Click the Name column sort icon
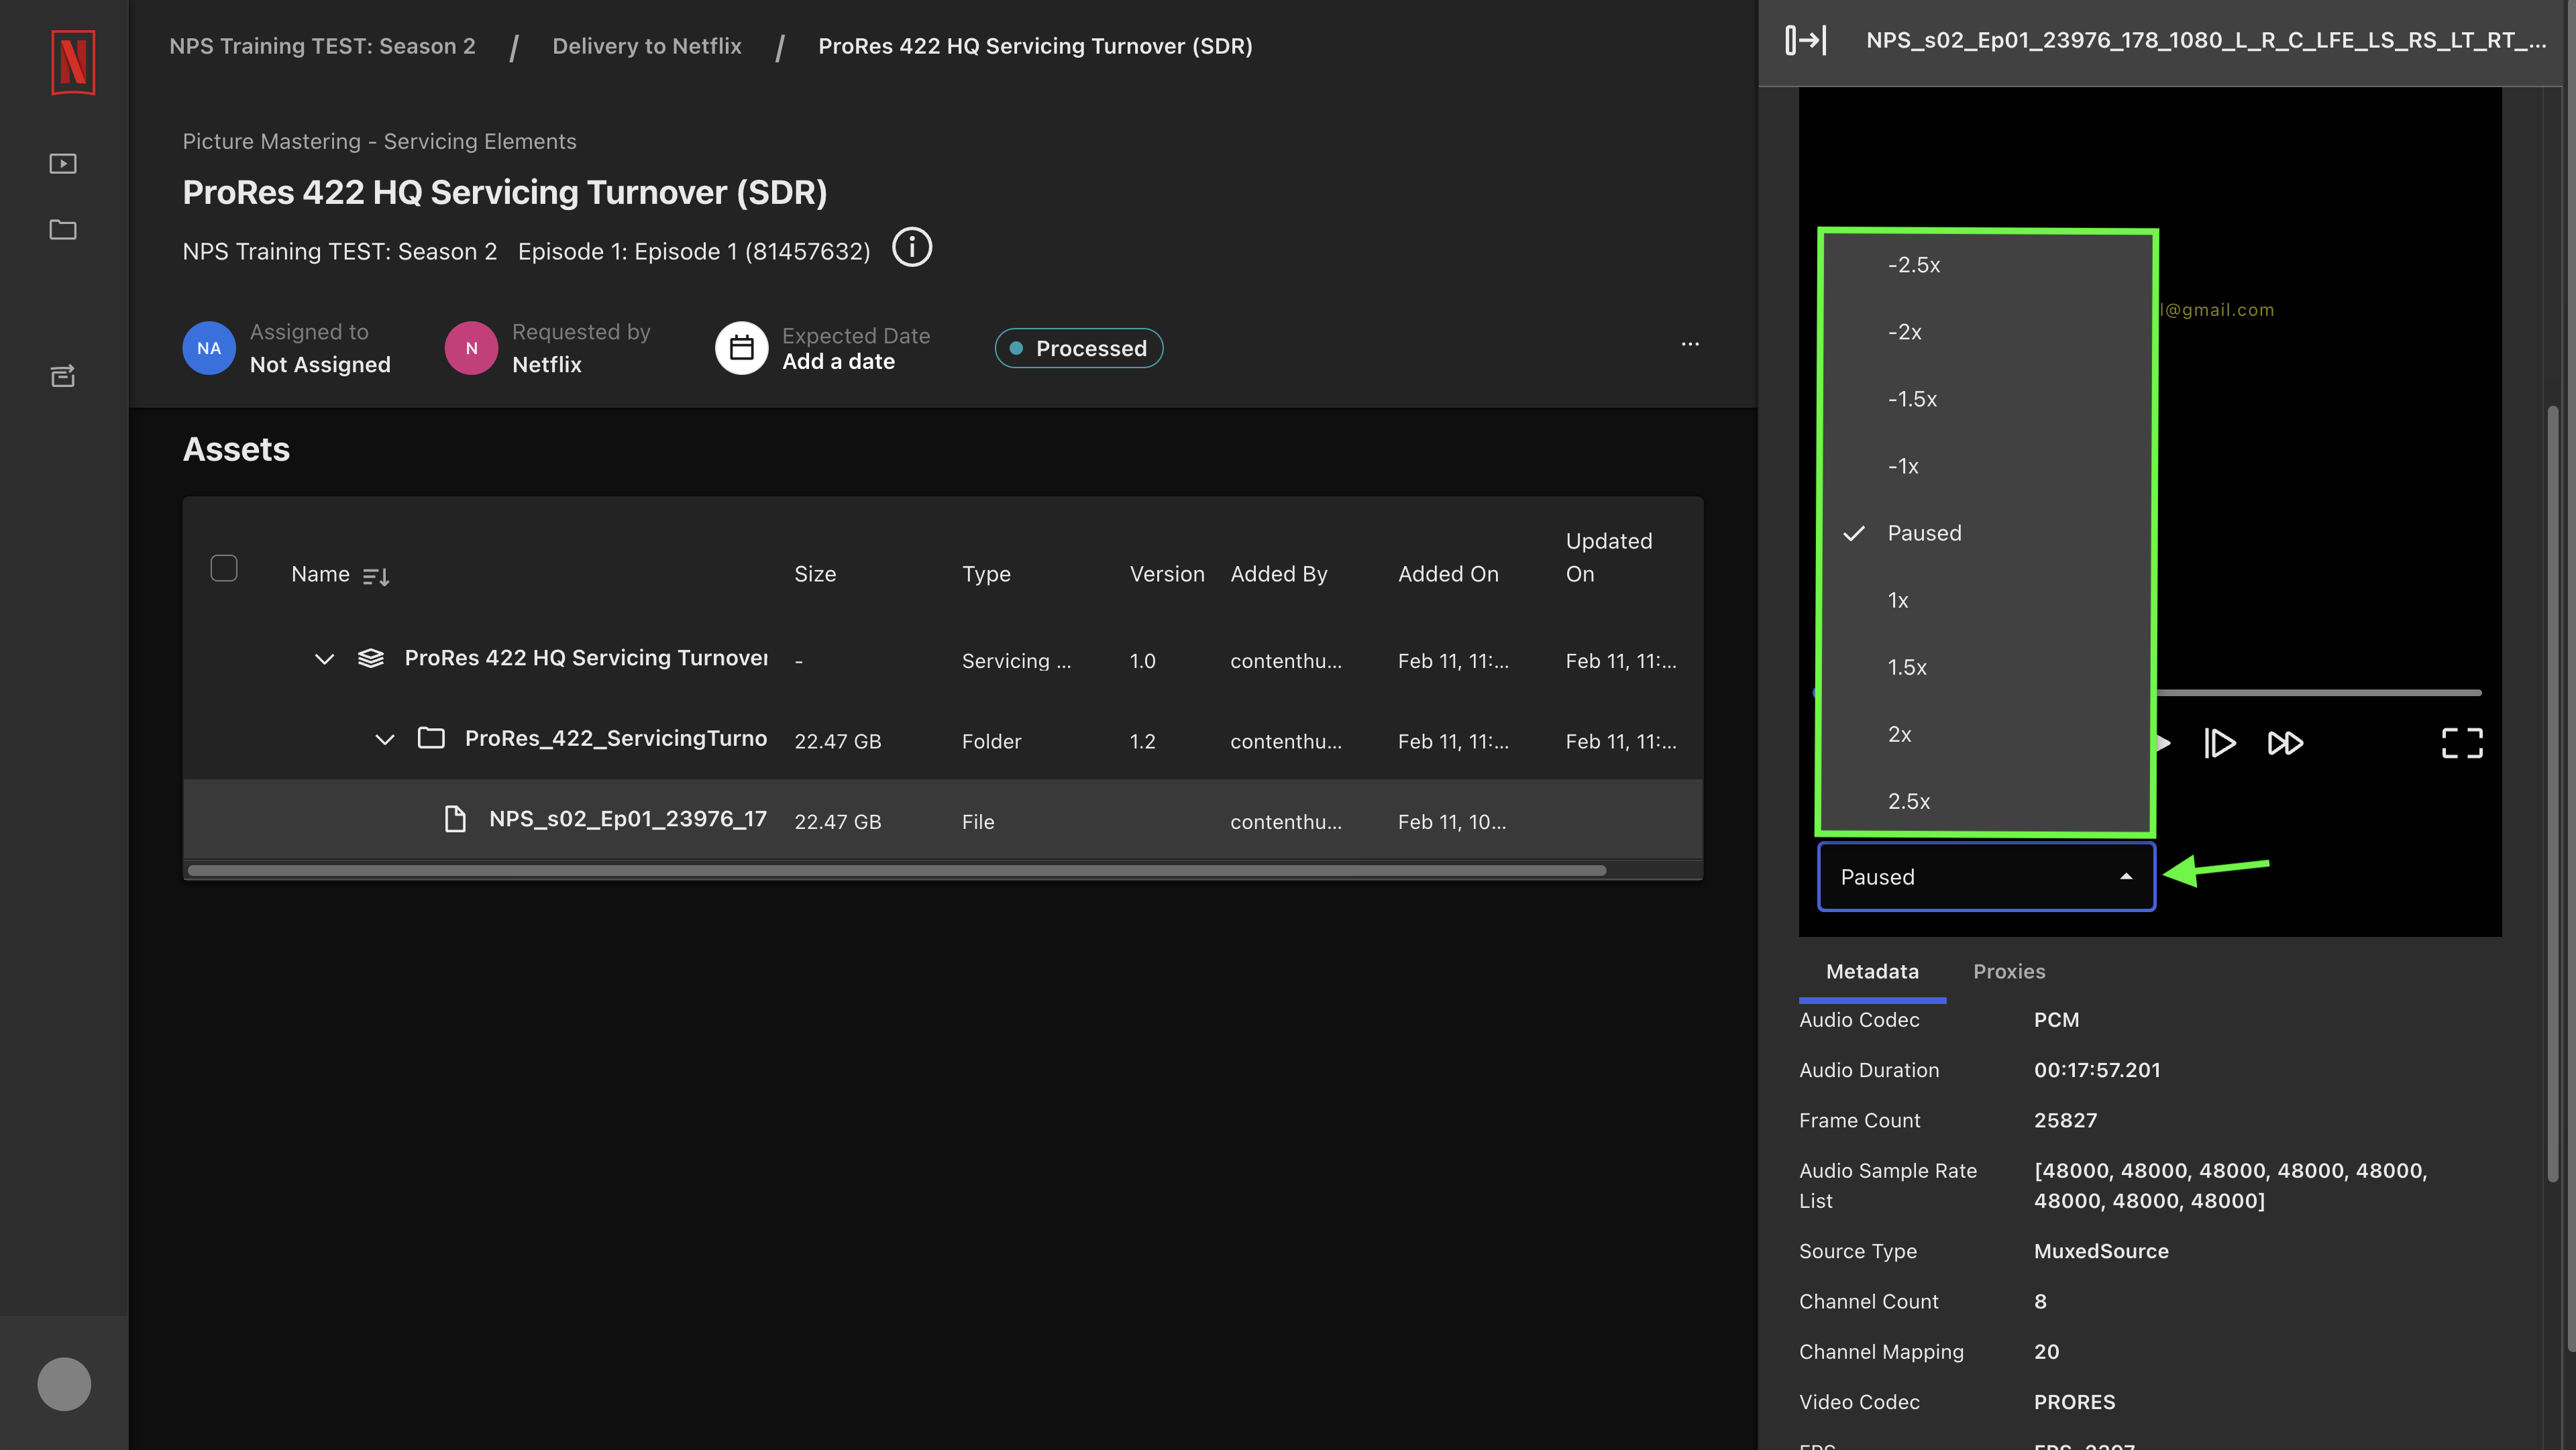Image resolution: width=2576 pixels, height=1450 pixels. (x=376, y=576)
